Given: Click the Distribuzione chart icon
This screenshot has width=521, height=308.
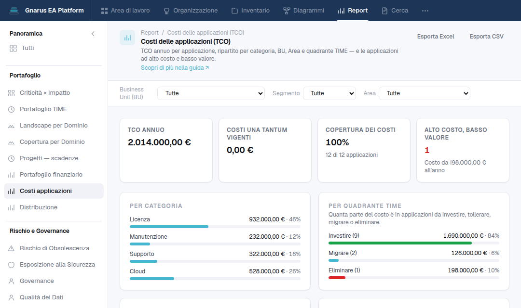Looking at the screenshot, I should point(11,207).
